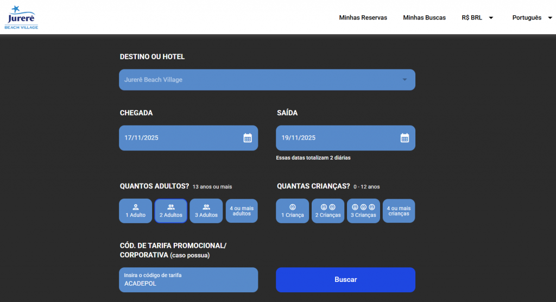Focus the promo code field with ACADEPOL
Image resolution: width=556 pixels, height=302 pixels.
point(188,283)
